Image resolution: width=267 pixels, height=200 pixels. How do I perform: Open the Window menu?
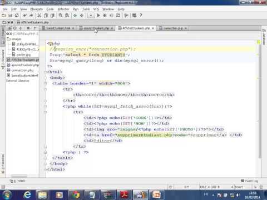click(108, 9)
